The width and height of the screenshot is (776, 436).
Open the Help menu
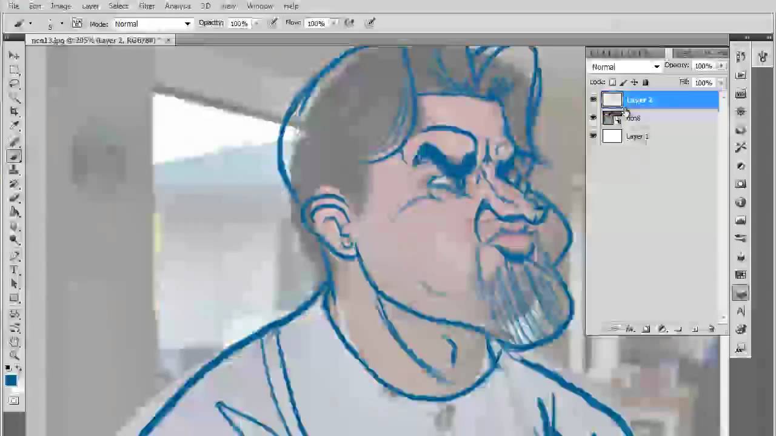[291, 6]
